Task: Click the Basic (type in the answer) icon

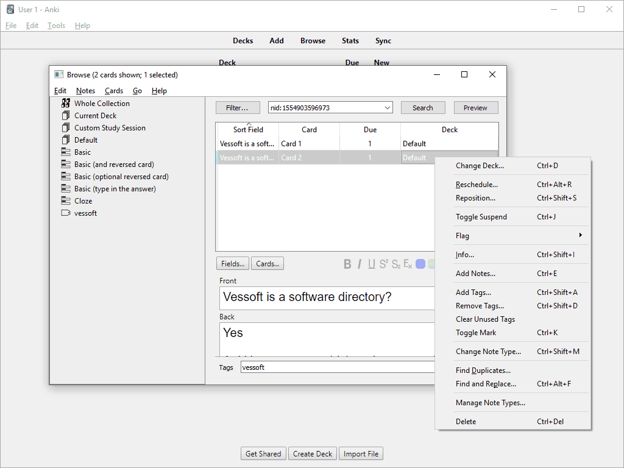Action: pos(66,189)
